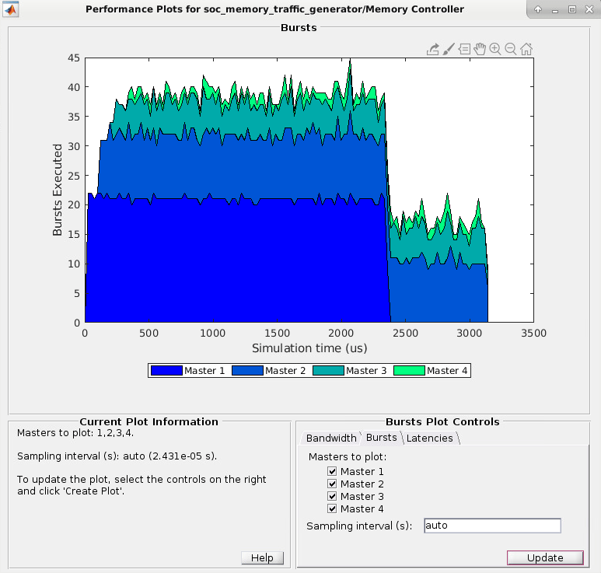Restore view with home icon
Image resolution: width=601 pixels, height=573 pixels.
(526, 49)
